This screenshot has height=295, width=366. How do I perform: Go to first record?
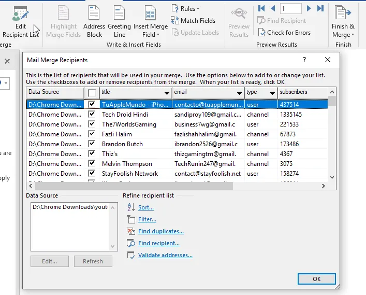point(261,9)
